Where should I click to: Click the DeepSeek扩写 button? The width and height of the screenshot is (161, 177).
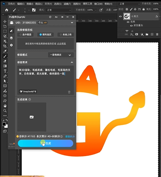[28, 91]
